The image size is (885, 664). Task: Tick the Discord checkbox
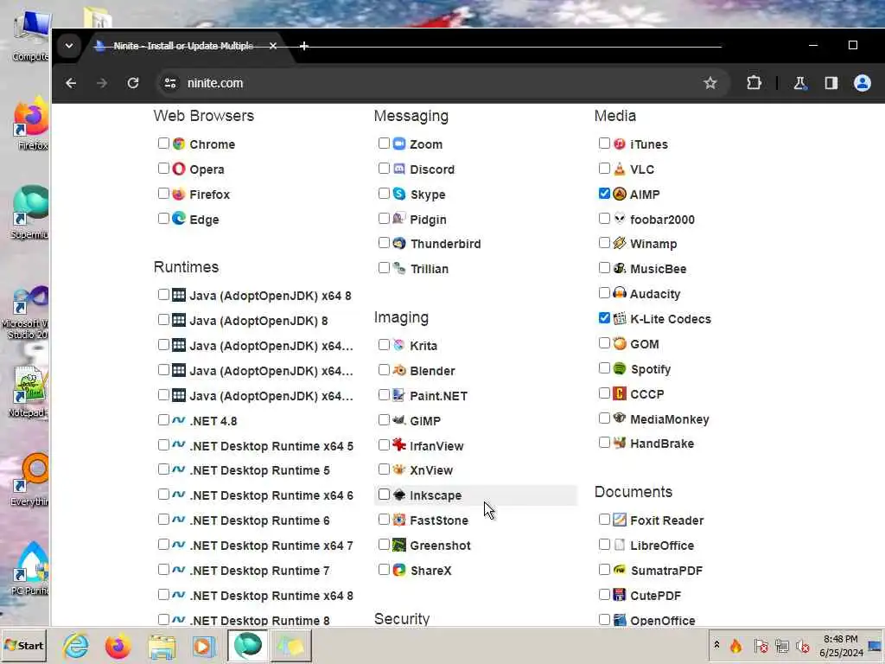point(385,169)
